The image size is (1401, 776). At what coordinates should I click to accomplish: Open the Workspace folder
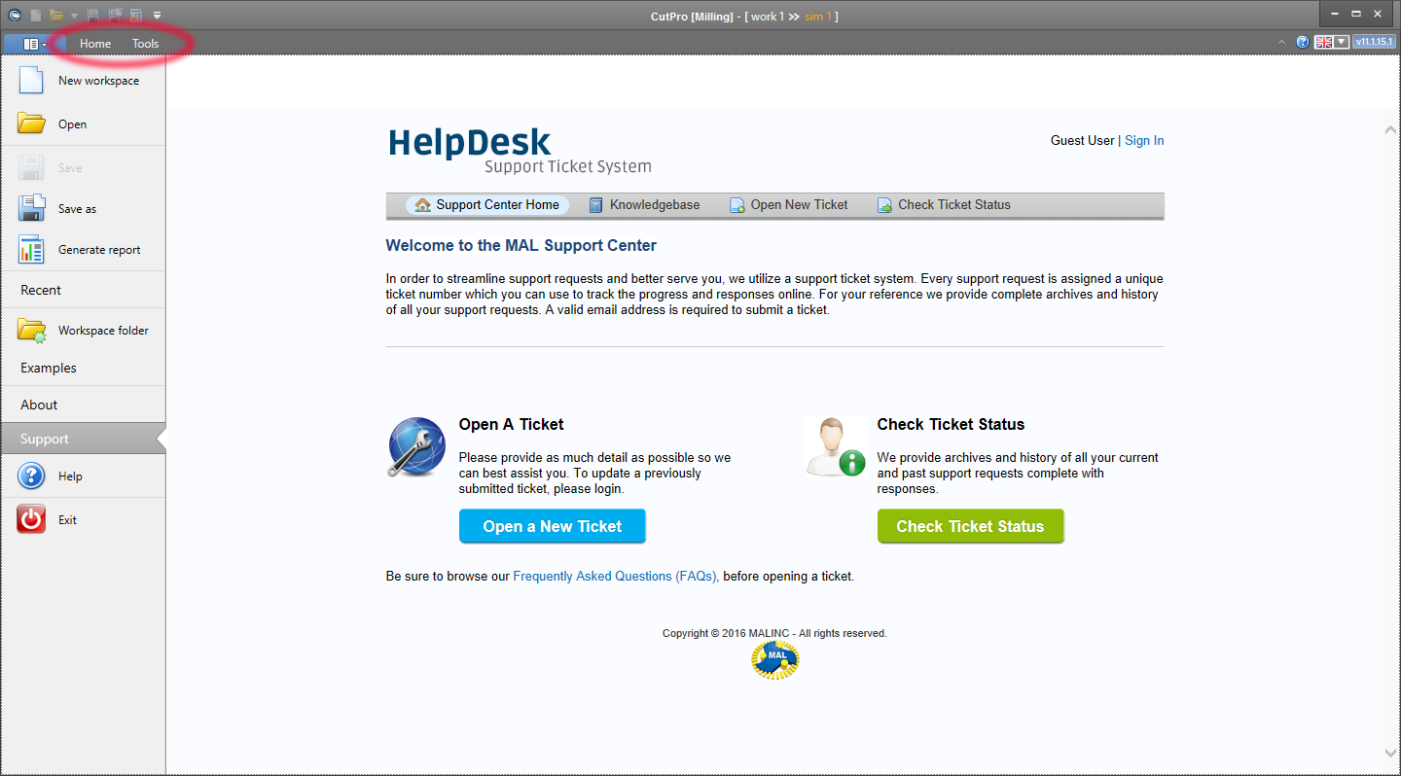click(102, 331)
